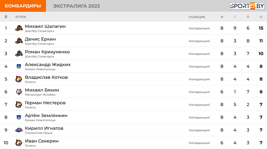This screenshot has width=267, height=149.
Task: Open player Роман Крикуненко's name link
Action: tap(47, 52)
